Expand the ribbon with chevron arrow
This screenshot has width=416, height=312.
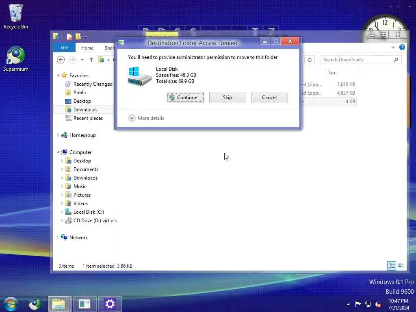[x=393, y=48]
